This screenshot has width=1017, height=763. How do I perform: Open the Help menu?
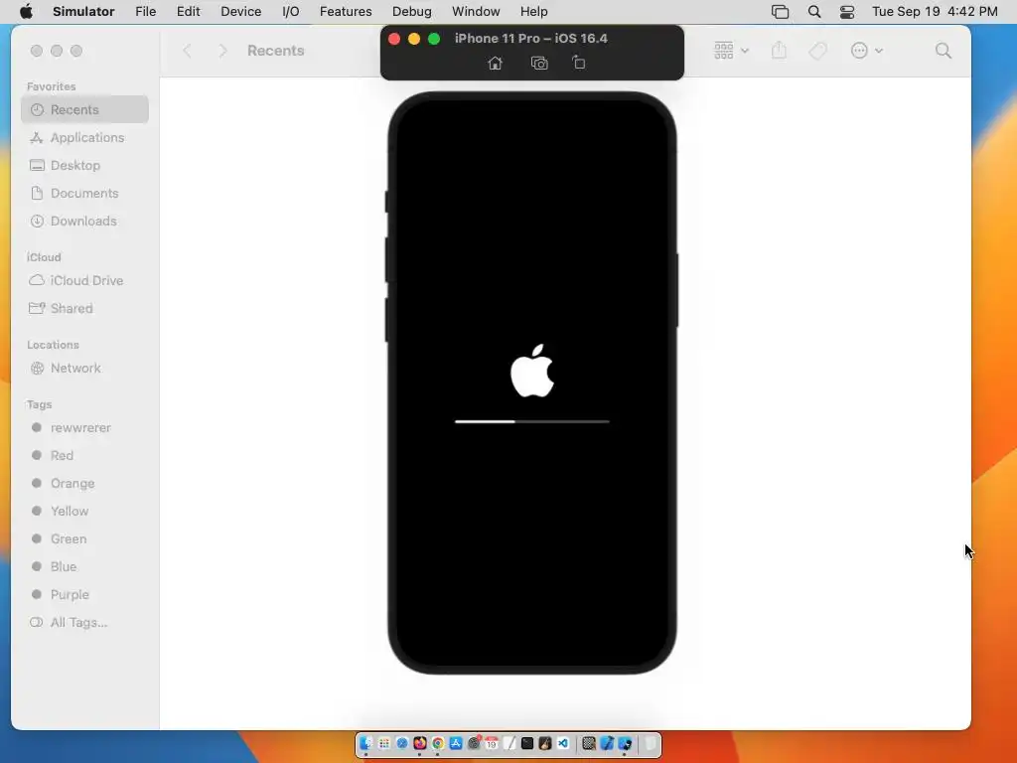pyautogui.click(x=533, y=12)
